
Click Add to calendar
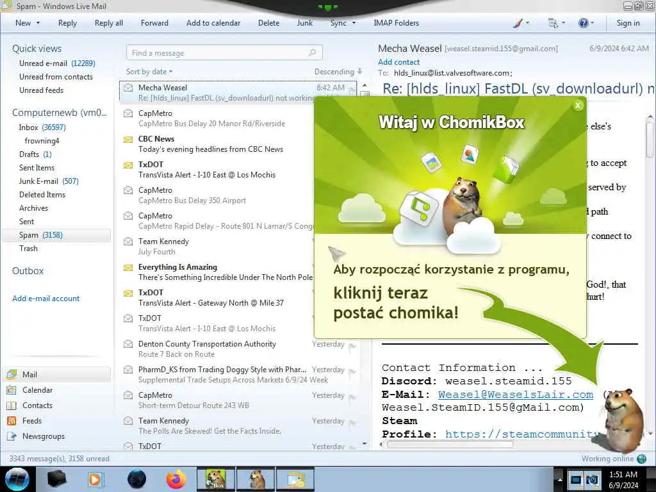pyautogui.click(x=213, y=23)
